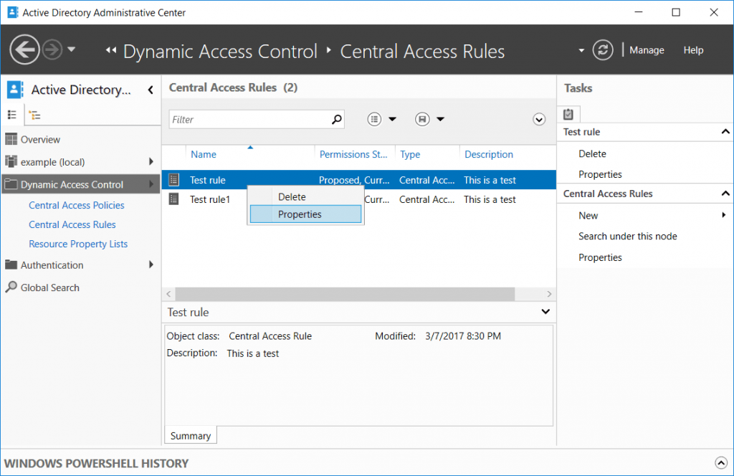Collapse the Central Access Rules tasks section
734x476 pixels.
pyautogui.click(x=725, y=194)
